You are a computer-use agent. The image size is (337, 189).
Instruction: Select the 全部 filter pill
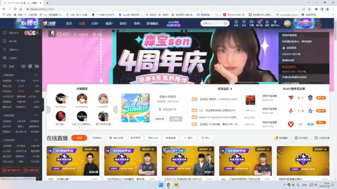79,138
